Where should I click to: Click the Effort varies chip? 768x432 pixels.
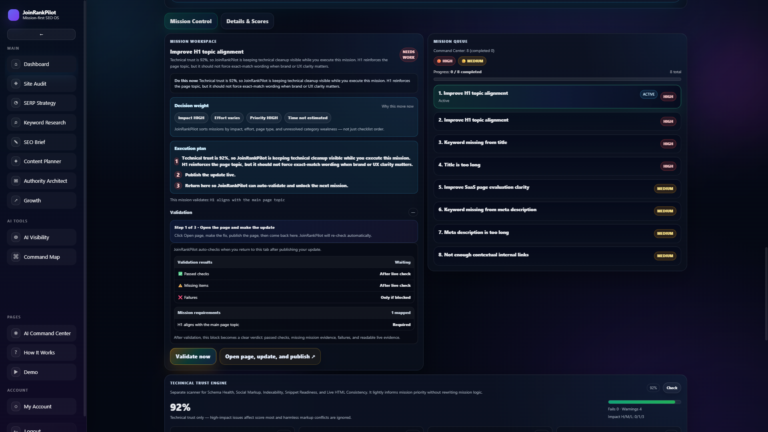[x=227, y=118]
